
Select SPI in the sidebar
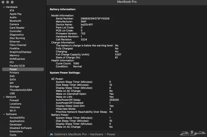(12, 83)
